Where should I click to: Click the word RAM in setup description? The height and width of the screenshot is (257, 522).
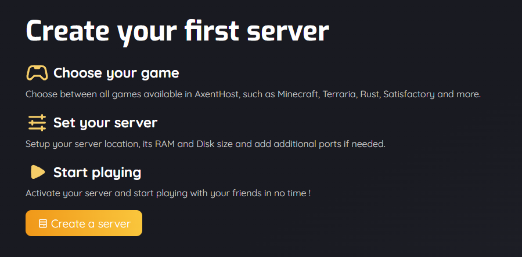coord(164,144)
